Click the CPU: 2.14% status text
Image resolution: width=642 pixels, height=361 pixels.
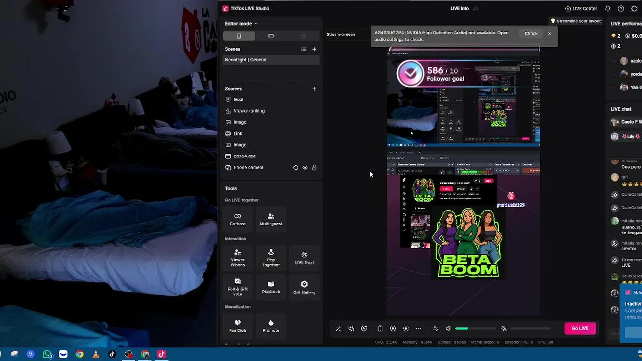(386, 342)
